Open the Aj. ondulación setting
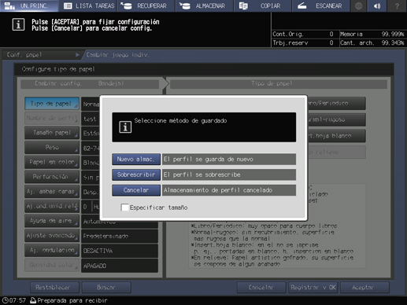 point(52,250)
